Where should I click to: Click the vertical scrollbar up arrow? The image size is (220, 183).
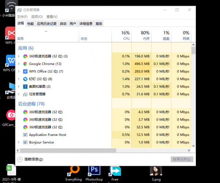pos(194,45)
